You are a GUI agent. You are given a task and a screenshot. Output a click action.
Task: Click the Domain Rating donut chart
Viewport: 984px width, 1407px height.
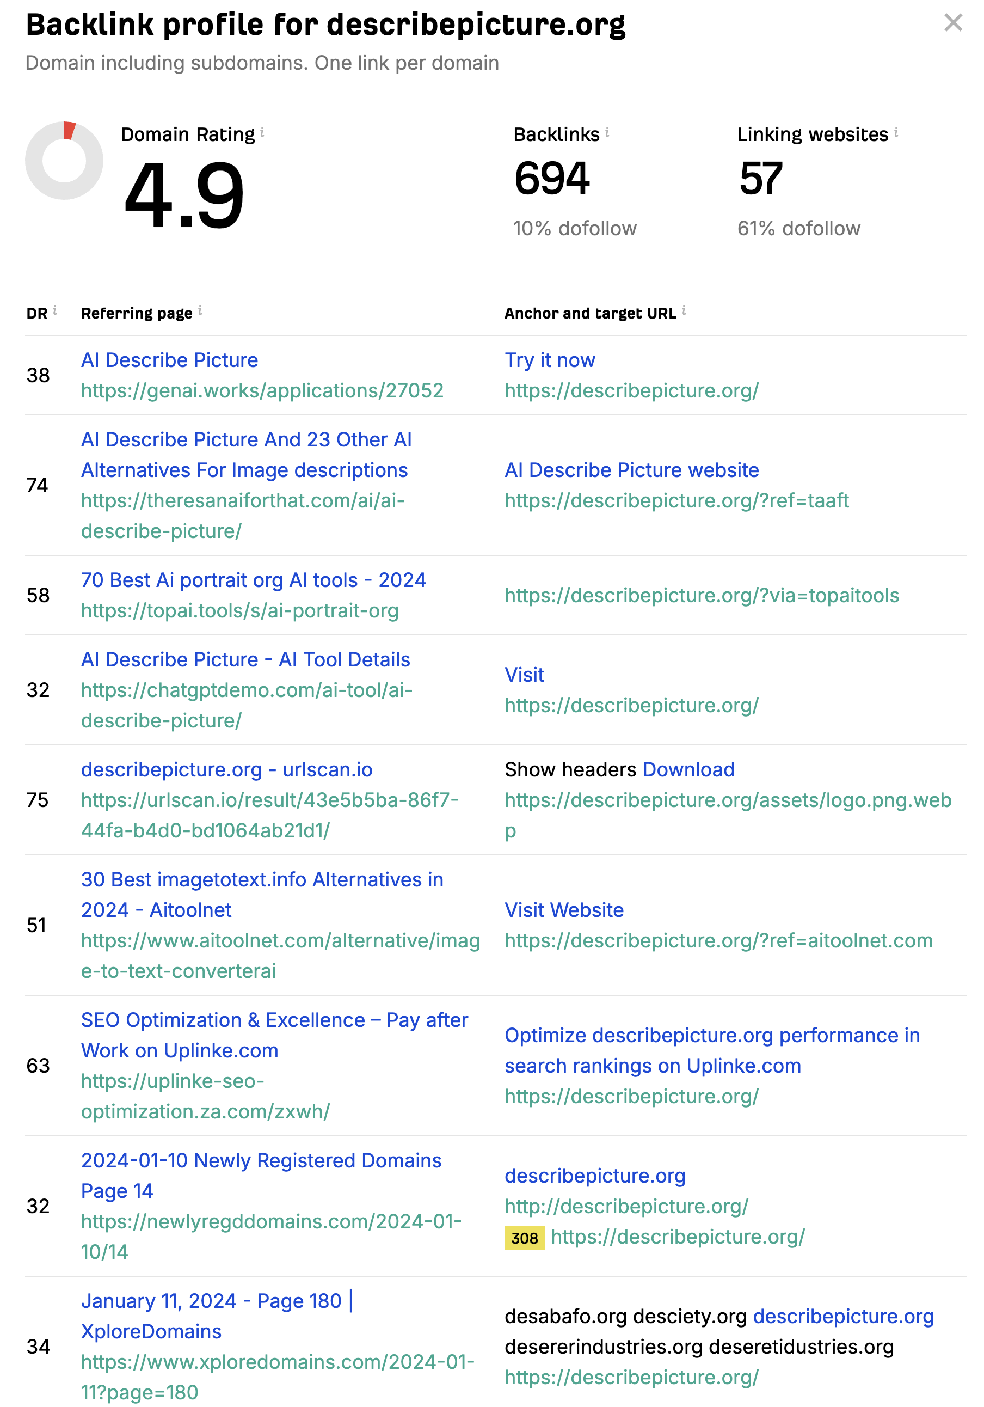(64, 161)
